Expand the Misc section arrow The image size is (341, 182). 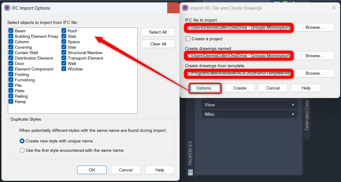tap(293, 114)
